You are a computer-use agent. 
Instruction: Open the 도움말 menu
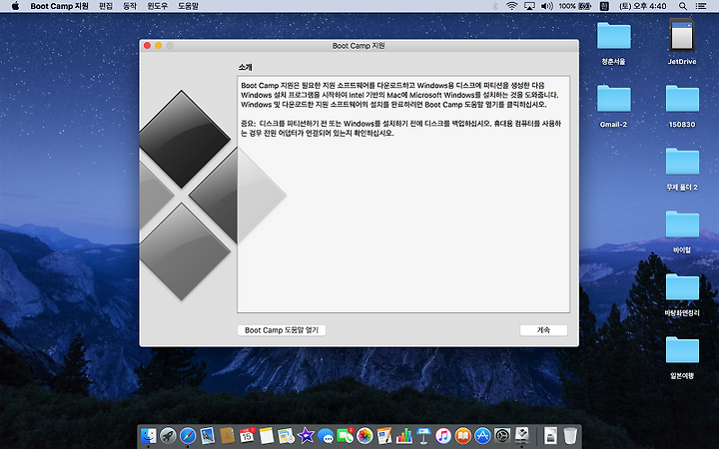tap(188, 6)
